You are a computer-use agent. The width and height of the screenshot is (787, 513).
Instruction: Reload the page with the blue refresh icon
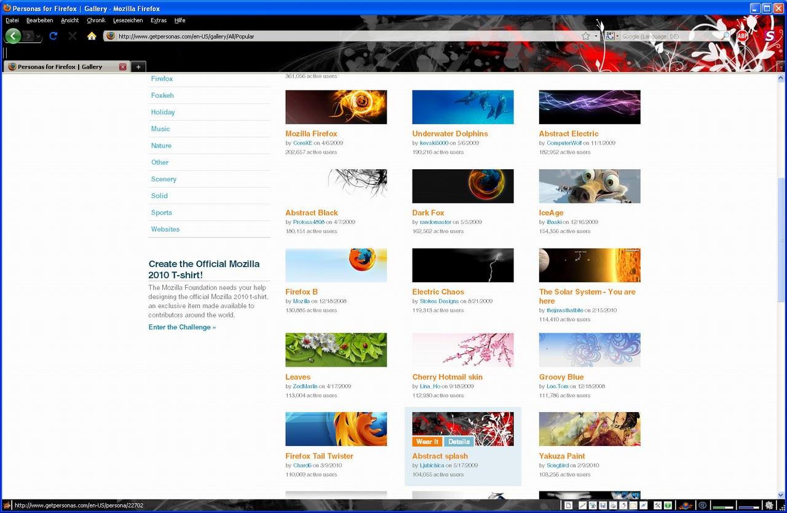tap(53, 36)
